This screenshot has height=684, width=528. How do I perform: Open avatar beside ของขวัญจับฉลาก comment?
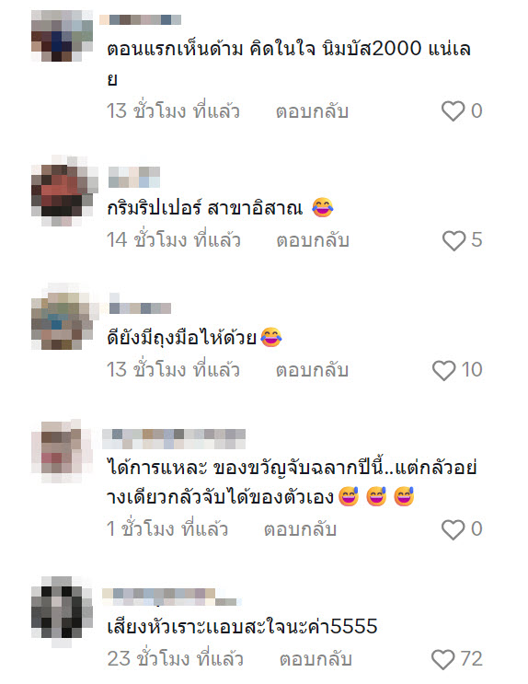point(62,451)
